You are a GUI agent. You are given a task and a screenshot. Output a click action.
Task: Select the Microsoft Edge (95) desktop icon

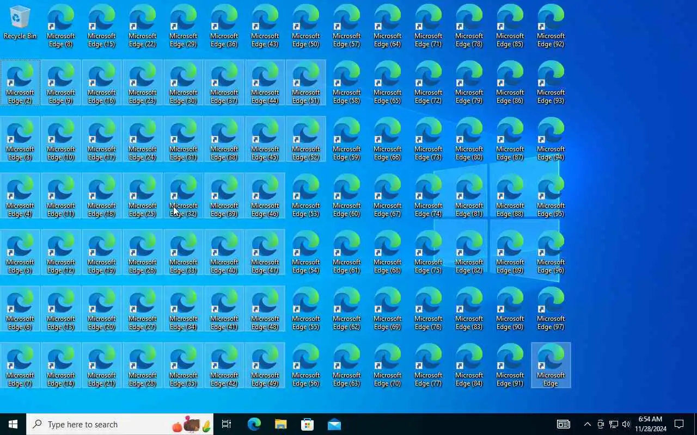551,196
